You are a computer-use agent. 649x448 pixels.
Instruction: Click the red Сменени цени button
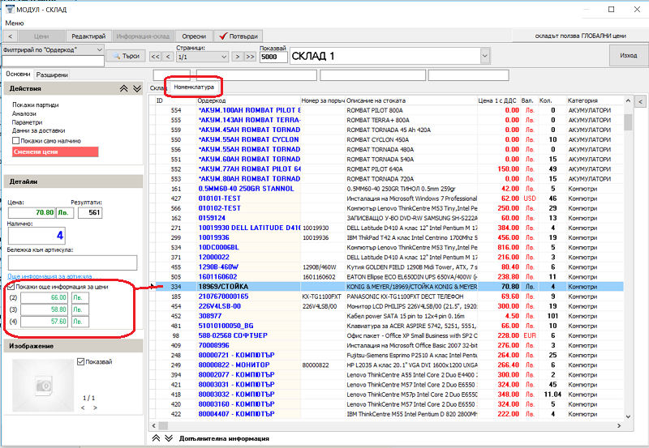(55, 151)
